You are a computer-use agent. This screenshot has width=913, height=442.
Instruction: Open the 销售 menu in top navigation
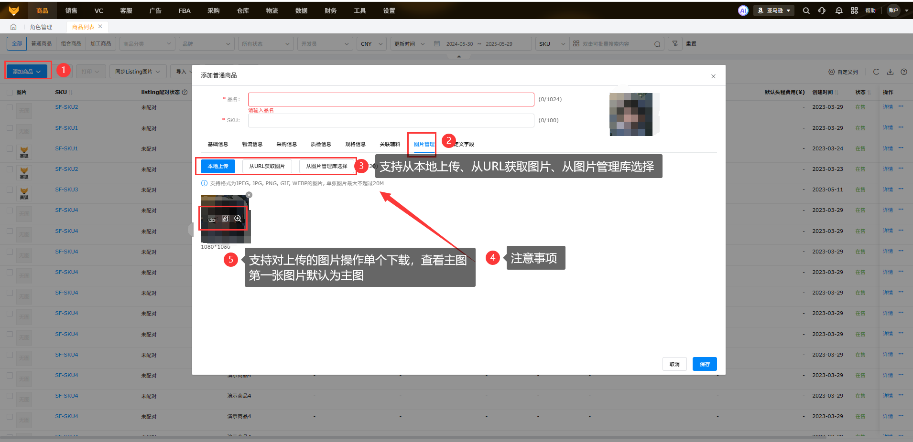click(71, 11)
